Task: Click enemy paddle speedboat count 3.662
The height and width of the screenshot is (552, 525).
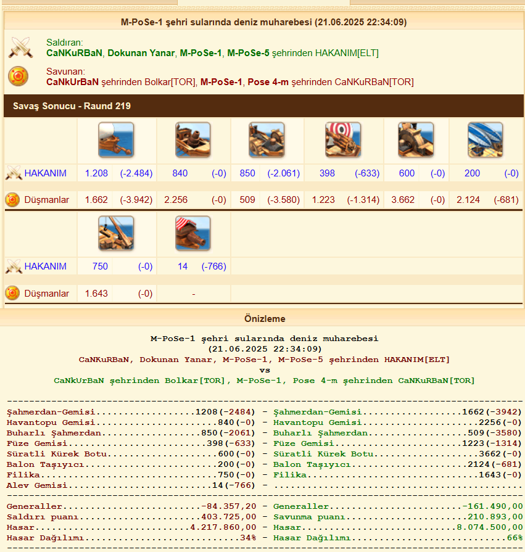Action: (x=403, y=200)
